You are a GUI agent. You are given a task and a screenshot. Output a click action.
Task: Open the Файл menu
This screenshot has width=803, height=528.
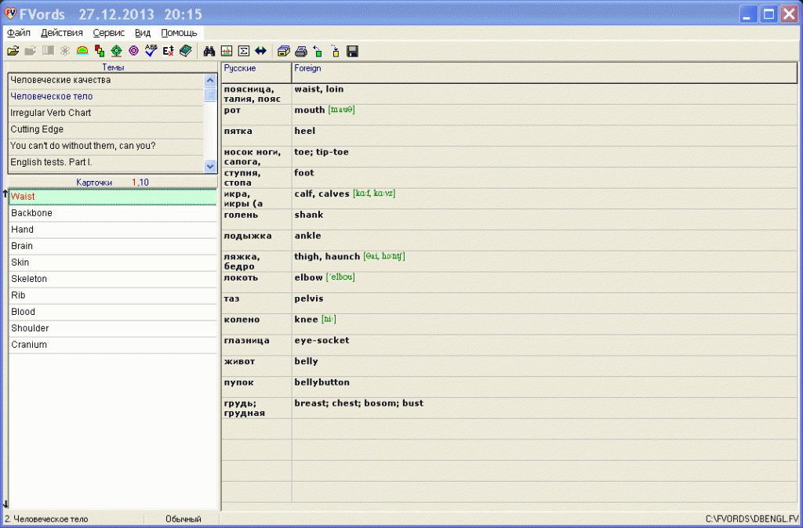(19, 33)
